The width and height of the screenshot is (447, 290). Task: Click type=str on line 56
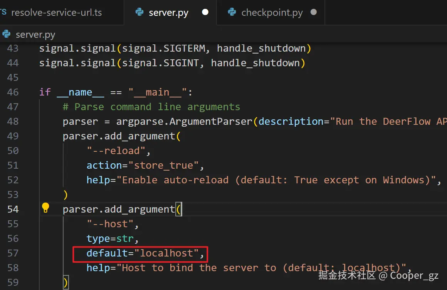coord(110,239)
